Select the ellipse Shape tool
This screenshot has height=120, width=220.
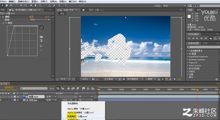[x=31, y=6]
